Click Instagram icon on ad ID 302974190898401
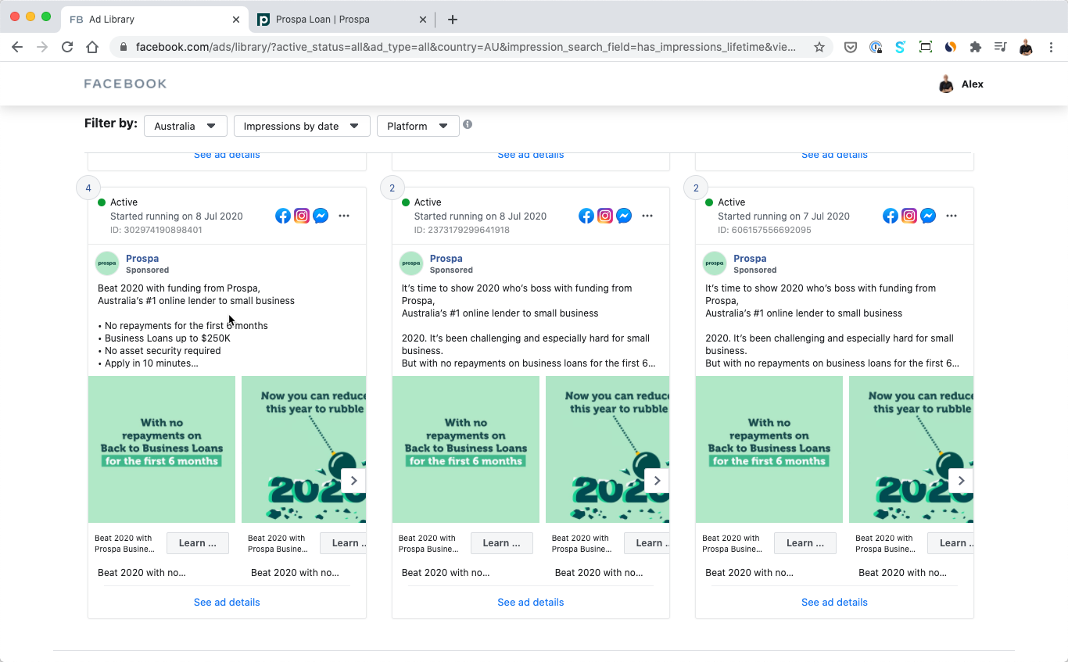 click(302, 216)
